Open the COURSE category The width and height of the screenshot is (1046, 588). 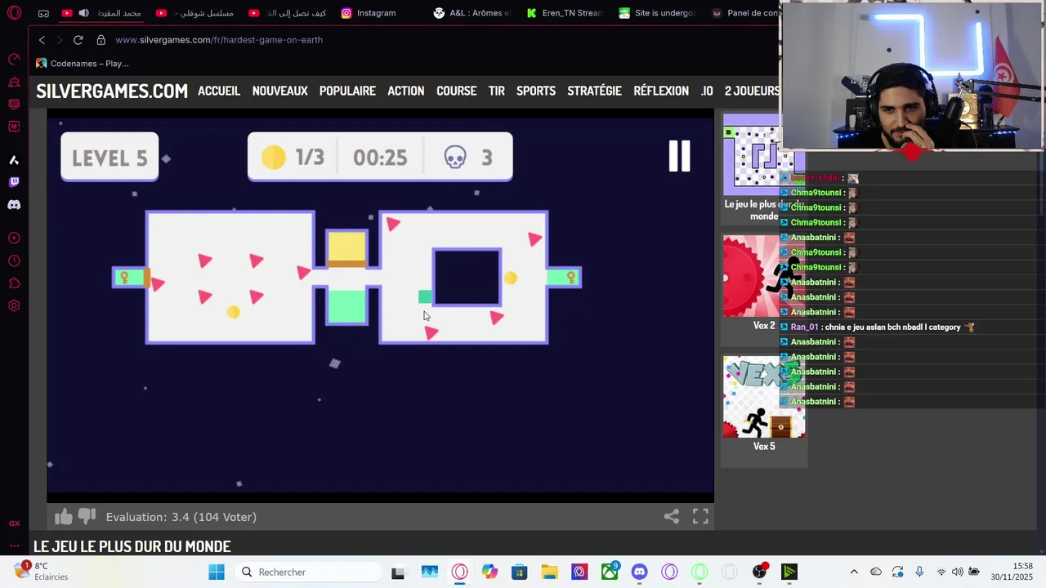pyautogui.click(x=456, y=91)
